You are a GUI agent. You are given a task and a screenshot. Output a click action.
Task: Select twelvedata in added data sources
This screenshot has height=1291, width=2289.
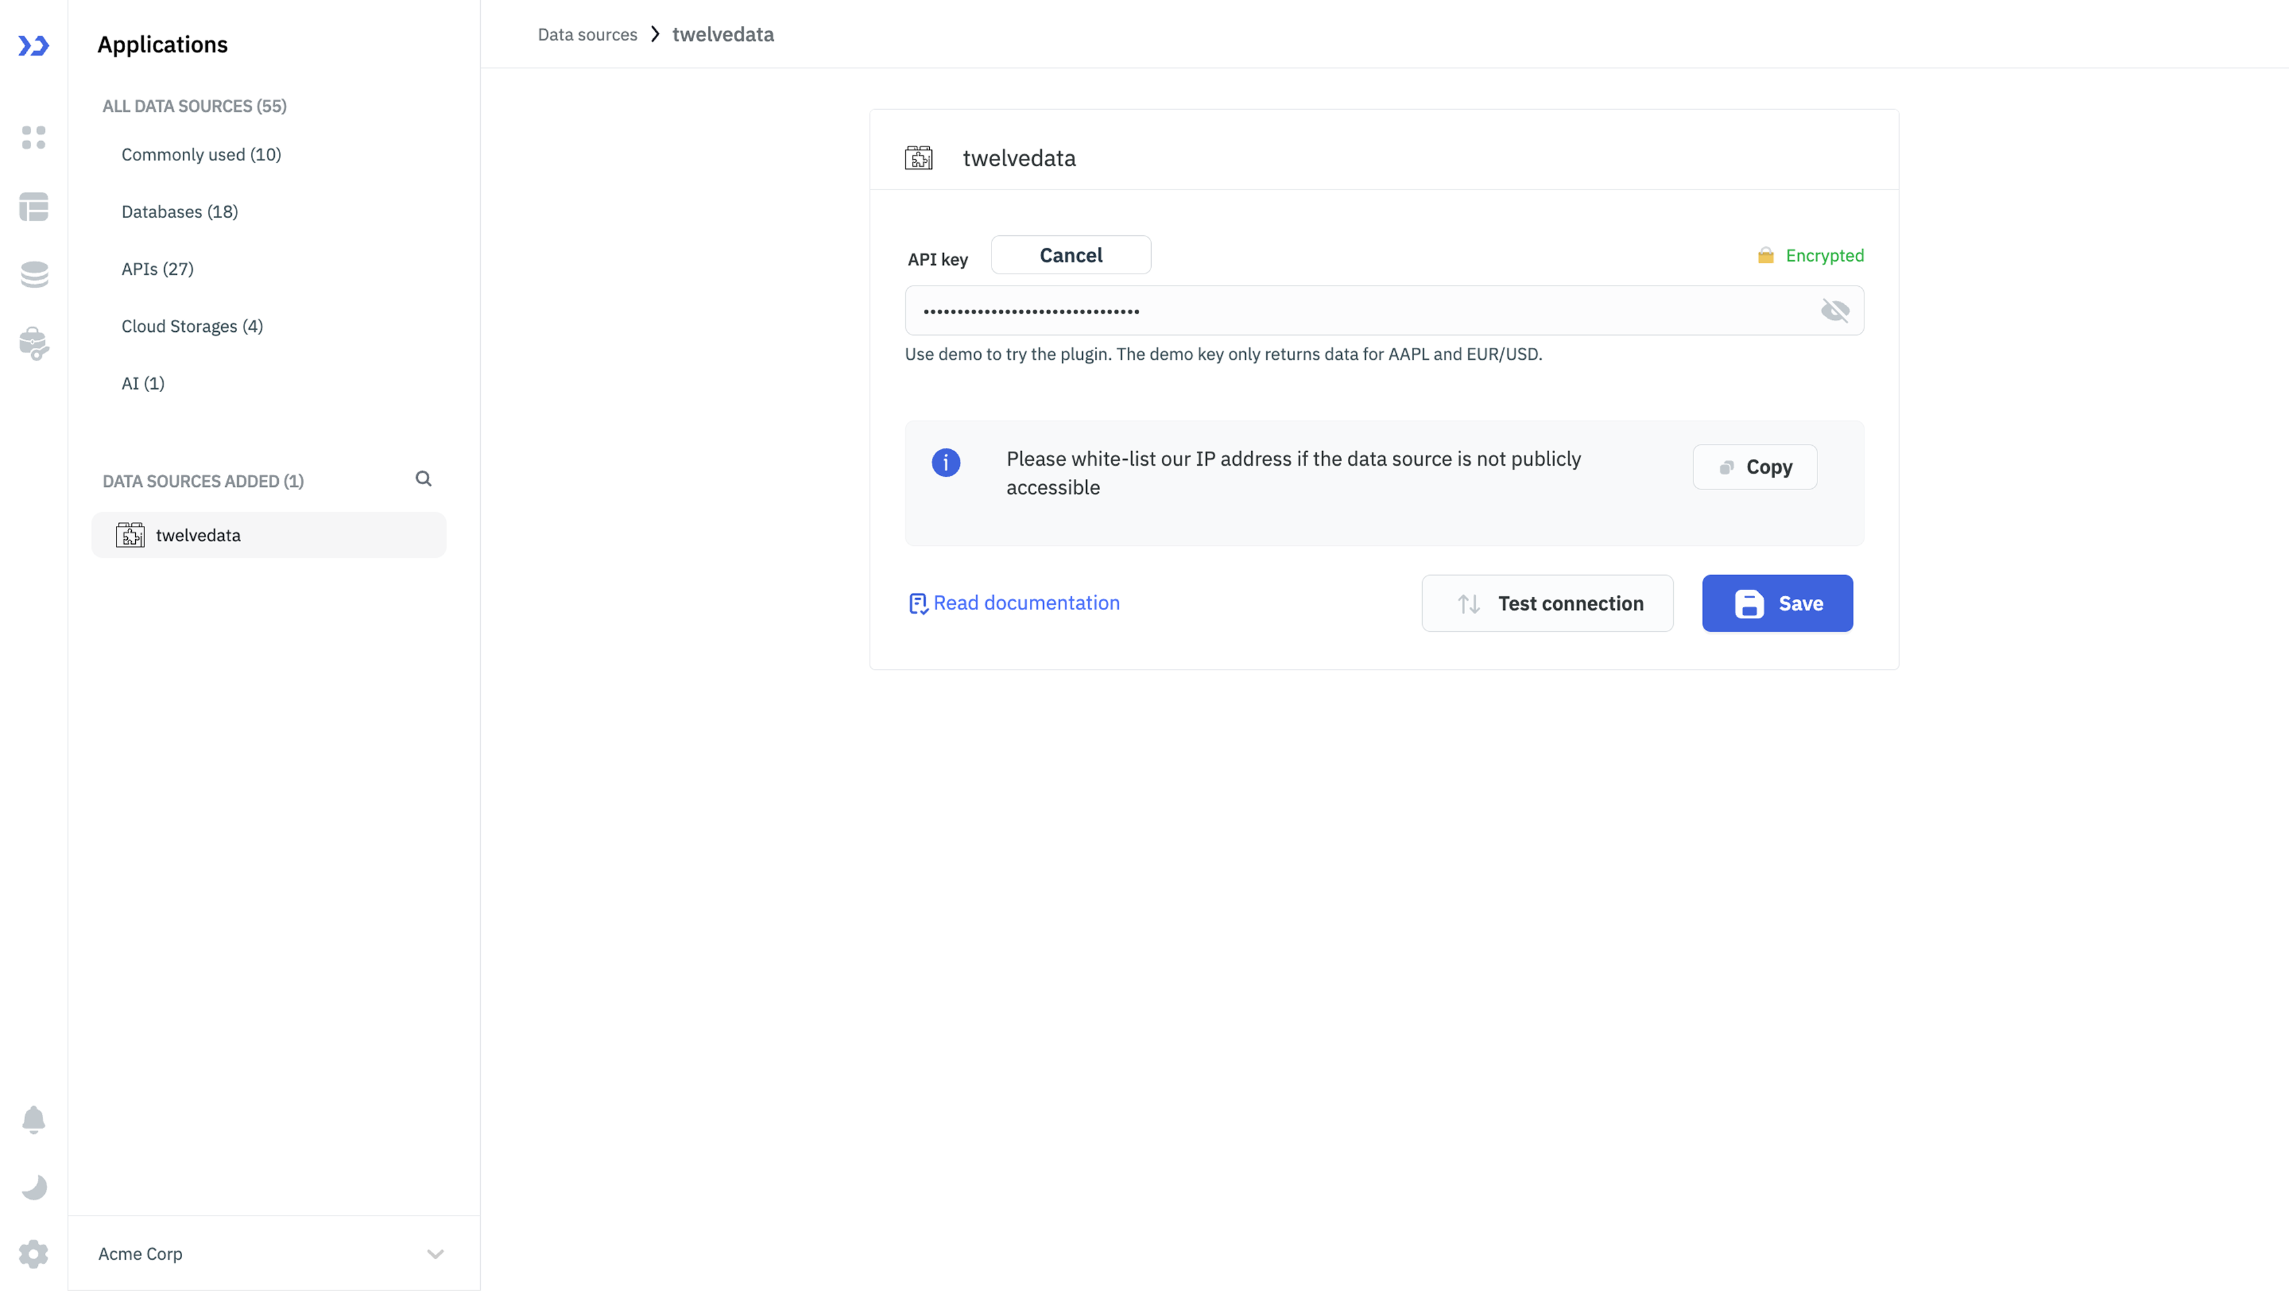coord(270,535)
